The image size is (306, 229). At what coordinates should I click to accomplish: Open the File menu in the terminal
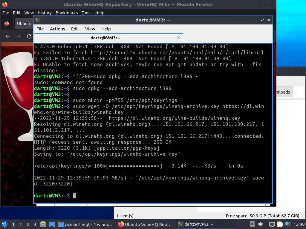(40, 29)
